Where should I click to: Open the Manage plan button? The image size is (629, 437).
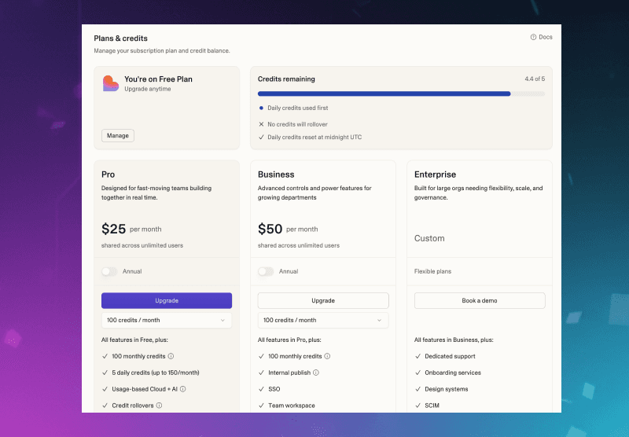tap(117, 135)
